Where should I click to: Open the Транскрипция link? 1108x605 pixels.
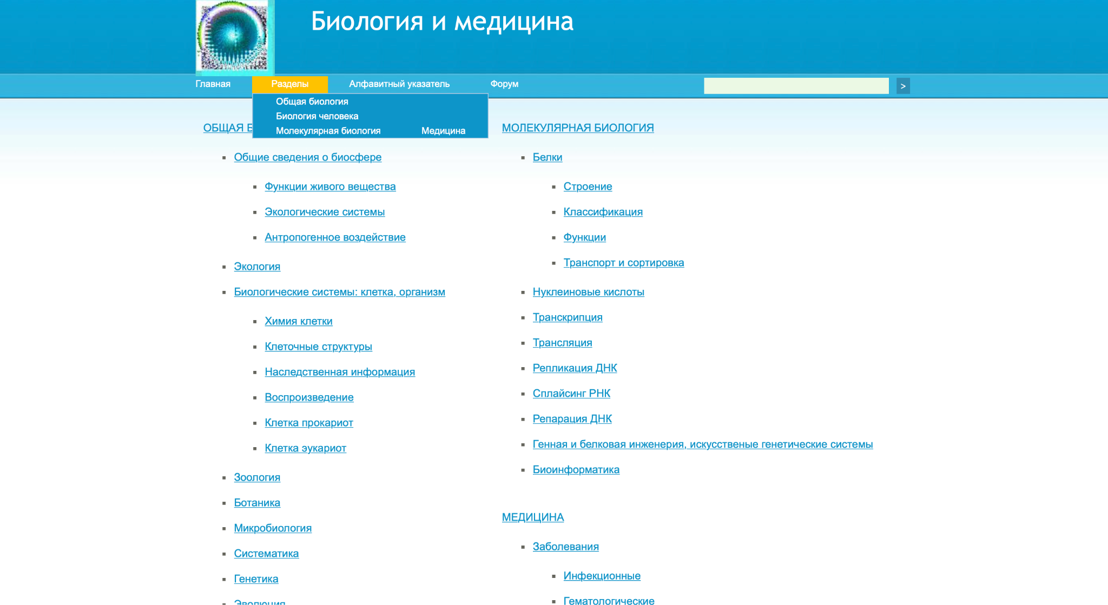tap(568, 317)
